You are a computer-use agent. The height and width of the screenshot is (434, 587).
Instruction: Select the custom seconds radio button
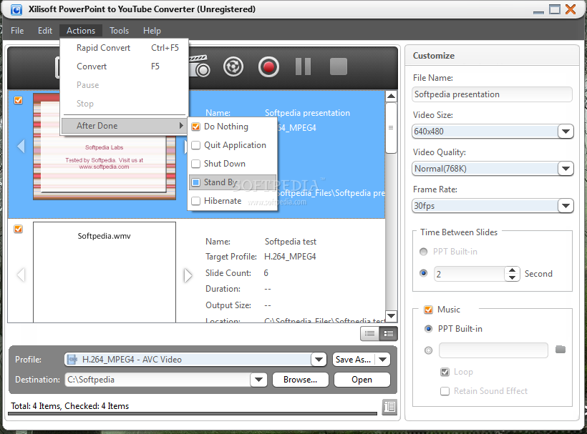pos(423,273)
